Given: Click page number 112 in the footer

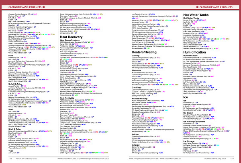Looking at the screenshot, I should (x=10, y=159).
